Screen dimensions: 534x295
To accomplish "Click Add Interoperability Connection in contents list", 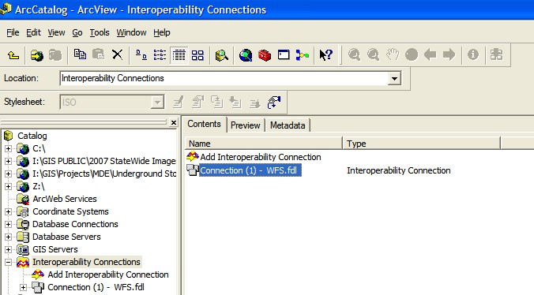I will (254, 157).
